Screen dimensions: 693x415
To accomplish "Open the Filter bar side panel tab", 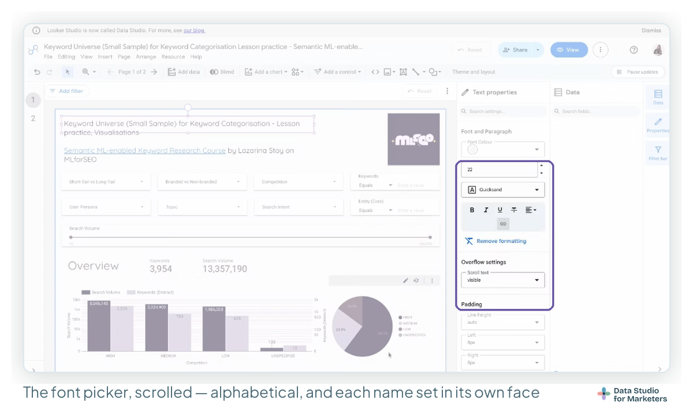I will (x=658, y=153).
